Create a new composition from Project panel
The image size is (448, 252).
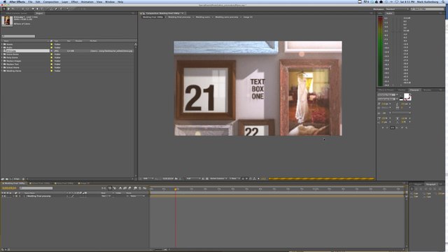click(11, 179)
